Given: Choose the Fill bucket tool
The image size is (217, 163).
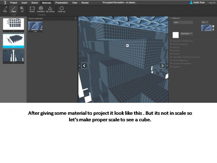Looking at the screenshot, I should (22, 9).
